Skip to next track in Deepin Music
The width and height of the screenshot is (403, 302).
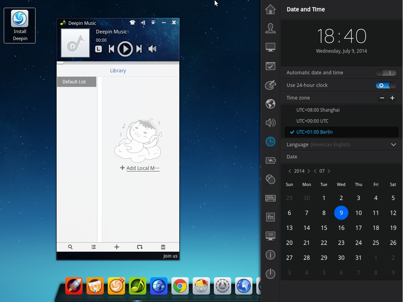click(x=139, y=49)
